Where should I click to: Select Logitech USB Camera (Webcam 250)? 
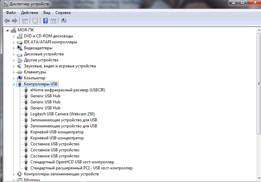pos(62,114)
